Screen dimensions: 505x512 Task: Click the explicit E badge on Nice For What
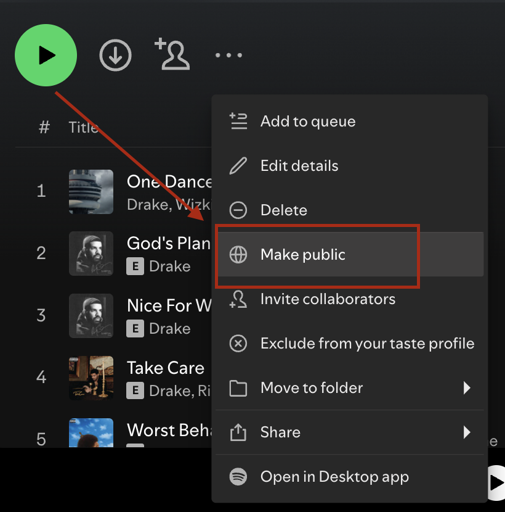tap(135, 329)
